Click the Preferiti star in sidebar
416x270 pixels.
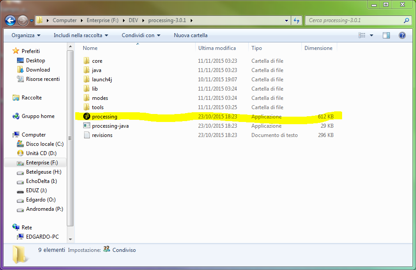pos(16,51)
